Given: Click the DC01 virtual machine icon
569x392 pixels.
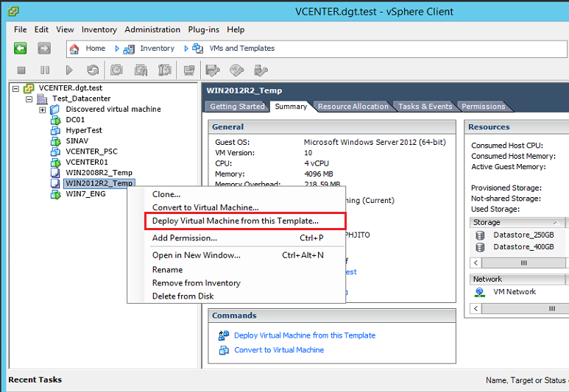Looking at the screenshot, I should [55, 120].
